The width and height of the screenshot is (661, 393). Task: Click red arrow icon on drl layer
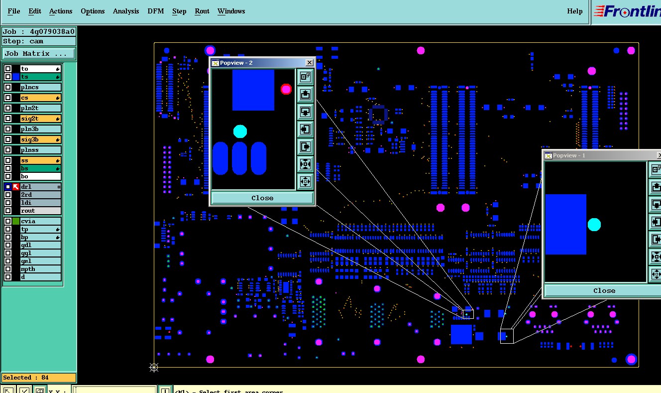point(16,187)
